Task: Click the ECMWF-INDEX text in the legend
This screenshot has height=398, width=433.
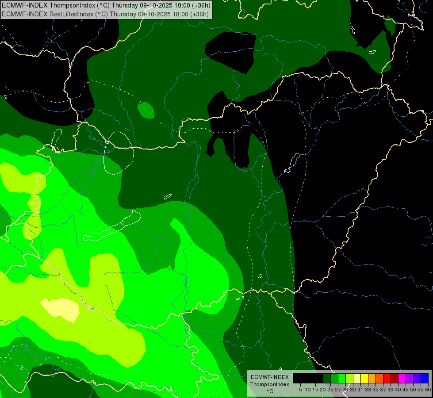Action: (x=269, y=377)
